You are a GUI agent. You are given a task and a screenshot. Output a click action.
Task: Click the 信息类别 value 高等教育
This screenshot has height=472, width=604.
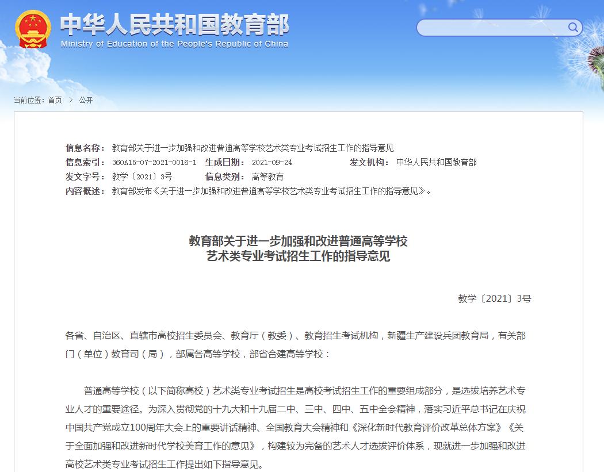(x=264, y=176)
